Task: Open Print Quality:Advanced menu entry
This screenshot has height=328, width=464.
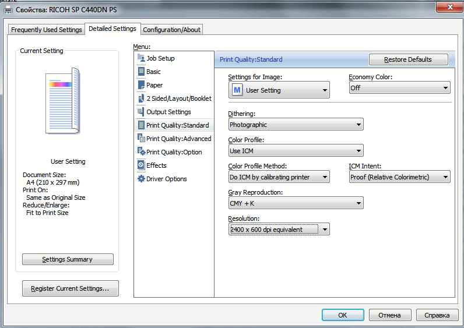Action: coord(174,139)
